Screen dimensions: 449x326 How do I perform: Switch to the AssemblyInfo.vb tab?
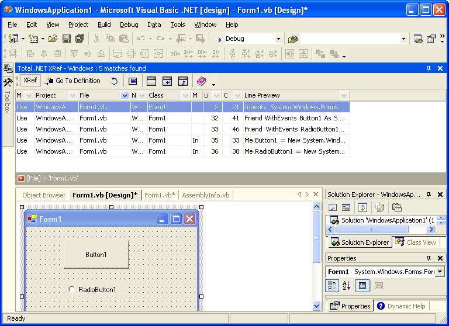[206, 195]
